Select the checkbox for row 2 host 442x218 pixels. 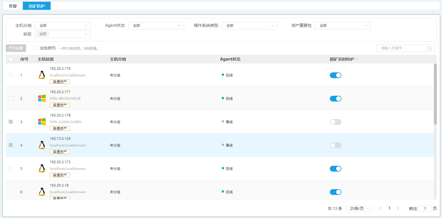pos(11,98)
